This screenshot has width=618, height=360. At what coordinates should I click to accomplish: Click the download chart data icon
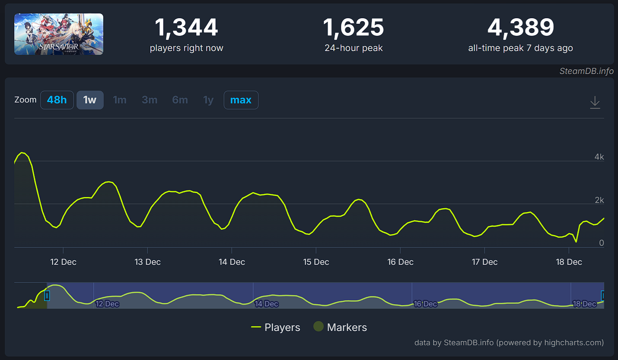[595, 103]
